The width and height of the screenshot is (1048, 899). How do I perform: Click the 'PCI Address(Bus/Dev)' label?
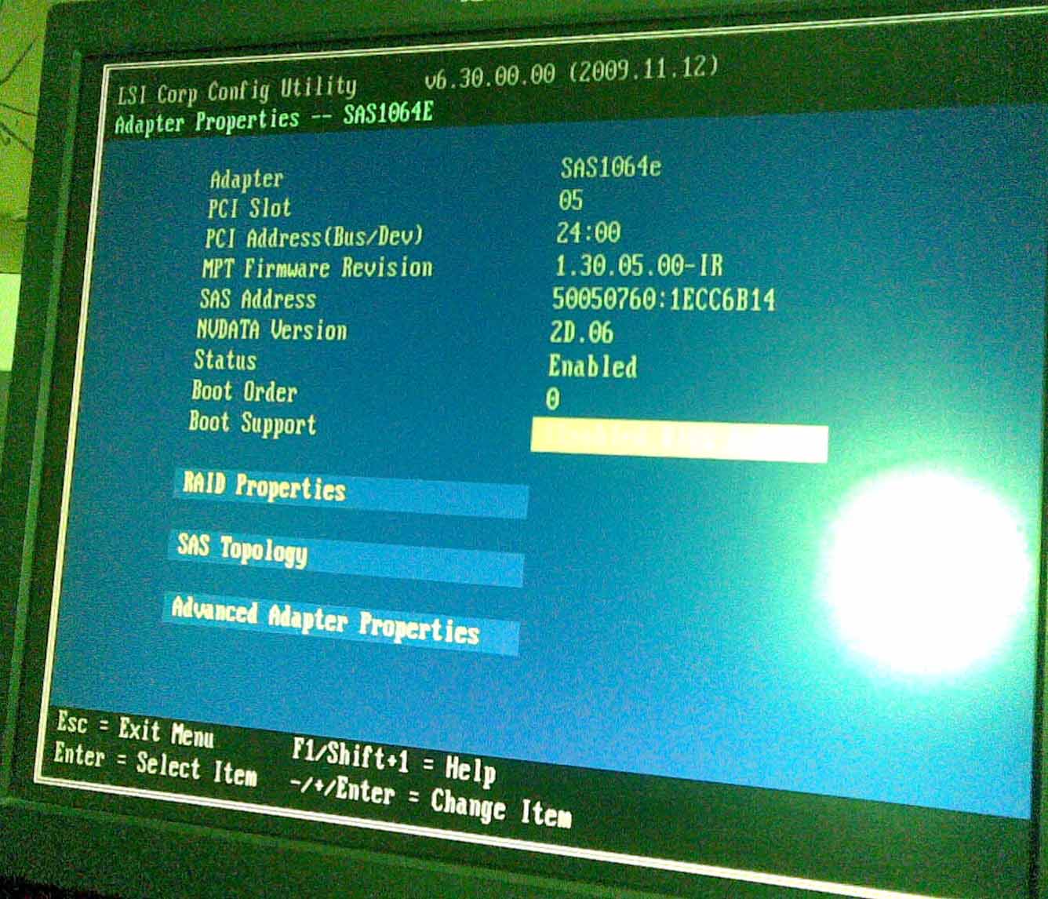[x=315, y=237]
